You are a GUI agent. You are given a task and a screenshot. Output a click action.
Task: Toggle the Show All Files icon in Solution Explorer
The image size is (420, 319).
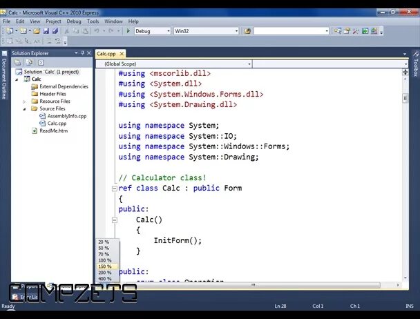click(29, 63)
